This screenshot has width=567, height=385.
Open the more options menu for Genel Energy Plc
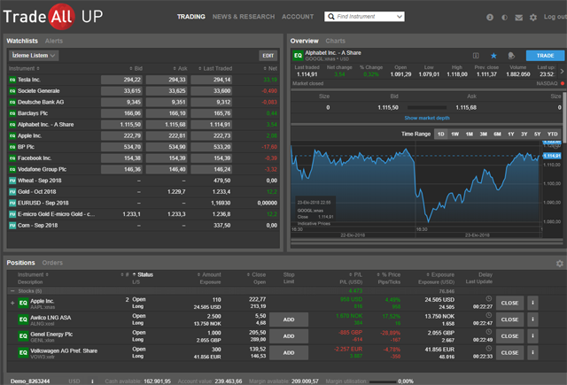[532, 336]
